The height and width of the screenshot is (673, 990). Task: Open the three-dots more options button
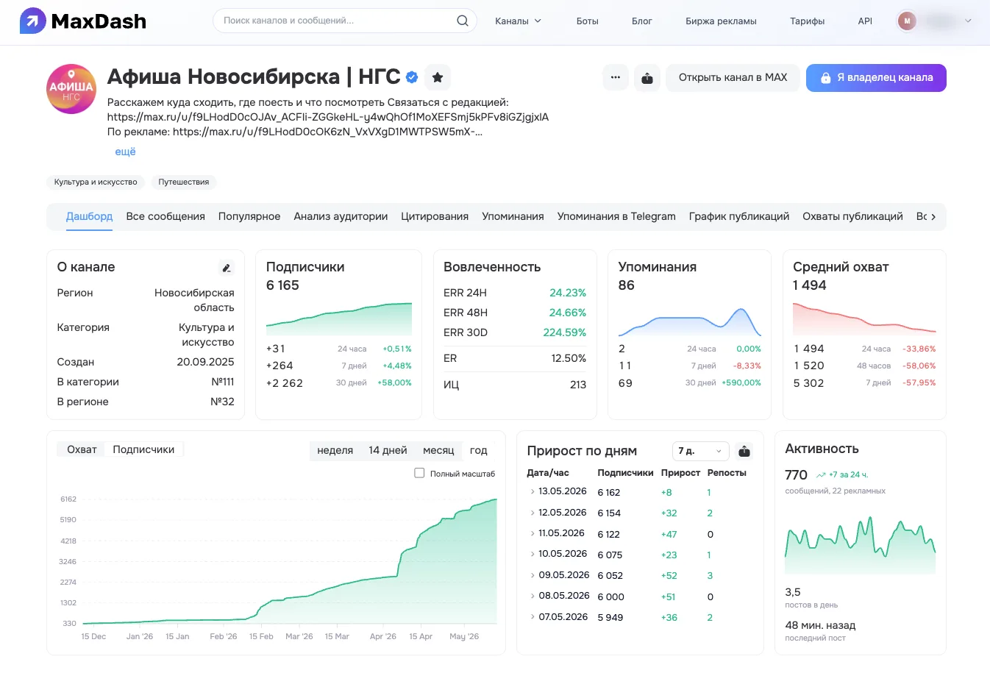tap(616, 77)
